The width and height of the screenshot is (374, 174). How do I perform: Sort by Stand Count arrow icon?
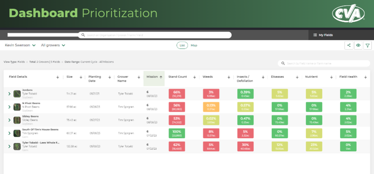pyautogui.click(x=194, y=77)
